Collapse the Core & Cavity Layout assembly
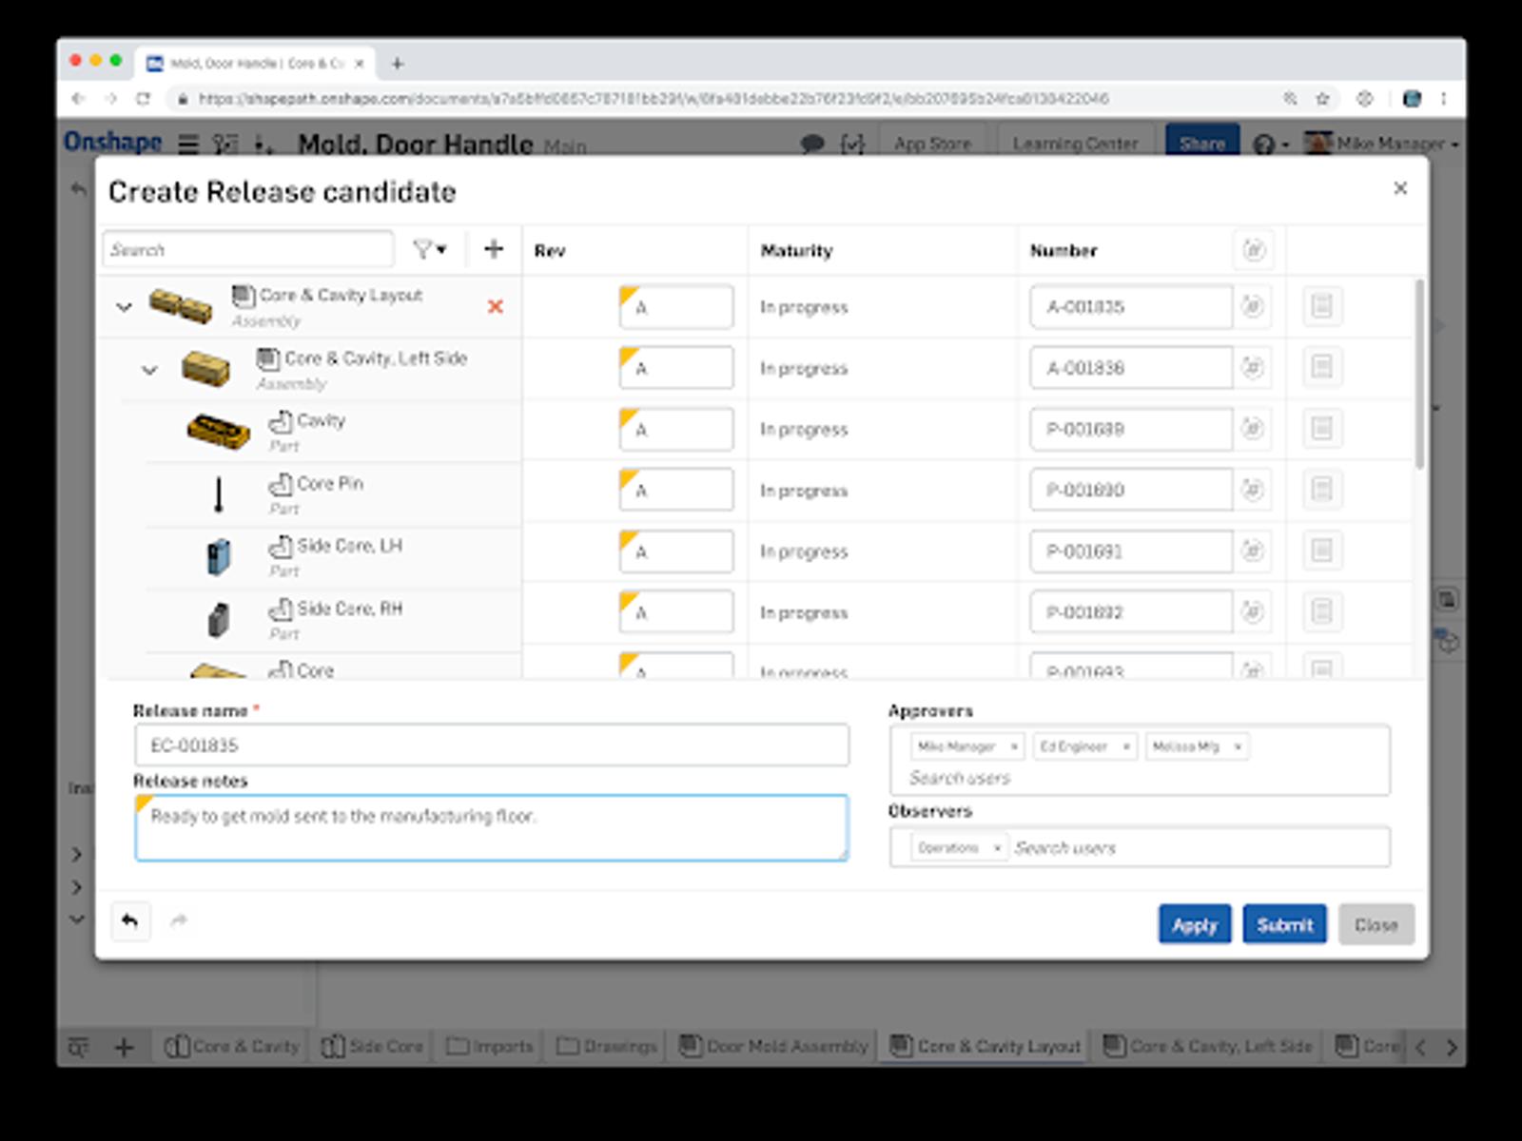Viewport: 1522px width, 1141px height. coord(124,307)
